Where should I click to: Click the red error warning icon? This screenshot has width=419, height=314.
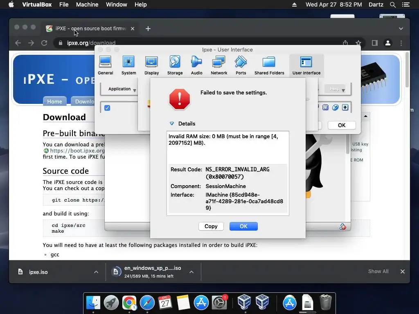(x=180, y=99)
